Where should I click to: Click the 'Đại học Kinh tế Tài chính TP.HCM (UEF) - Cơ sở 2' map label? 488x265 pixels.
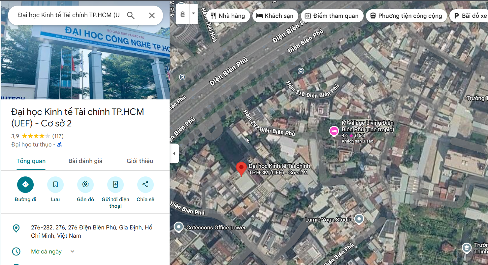(x=279, y=169)
